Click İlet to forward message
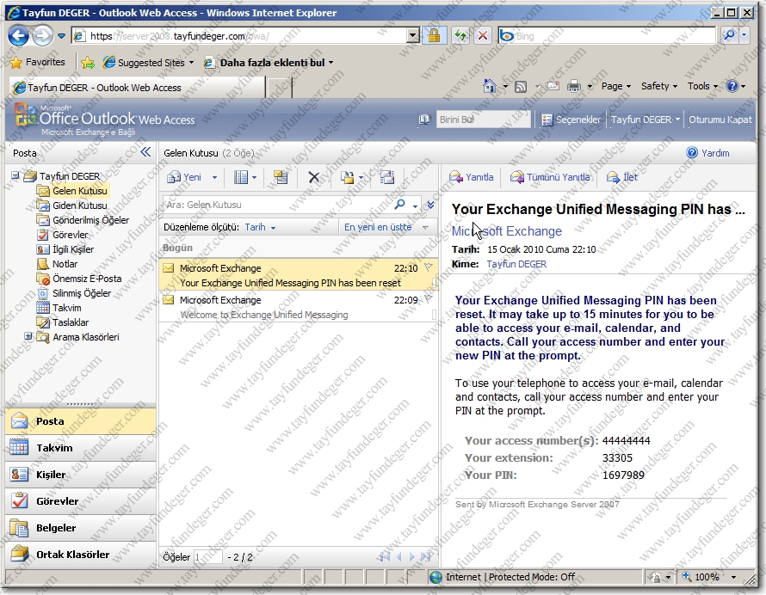 tap(622, 177)
